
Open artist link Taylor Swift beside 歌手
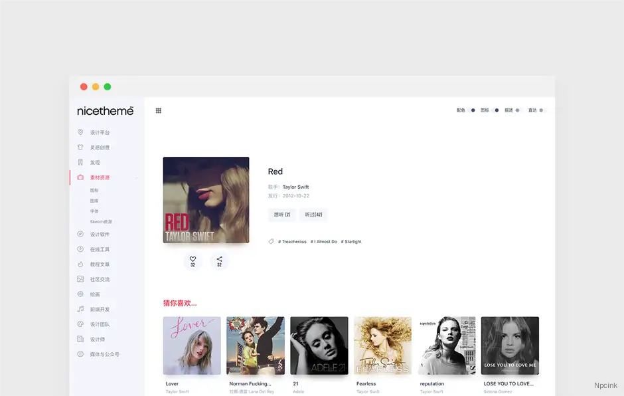[295, 187]
